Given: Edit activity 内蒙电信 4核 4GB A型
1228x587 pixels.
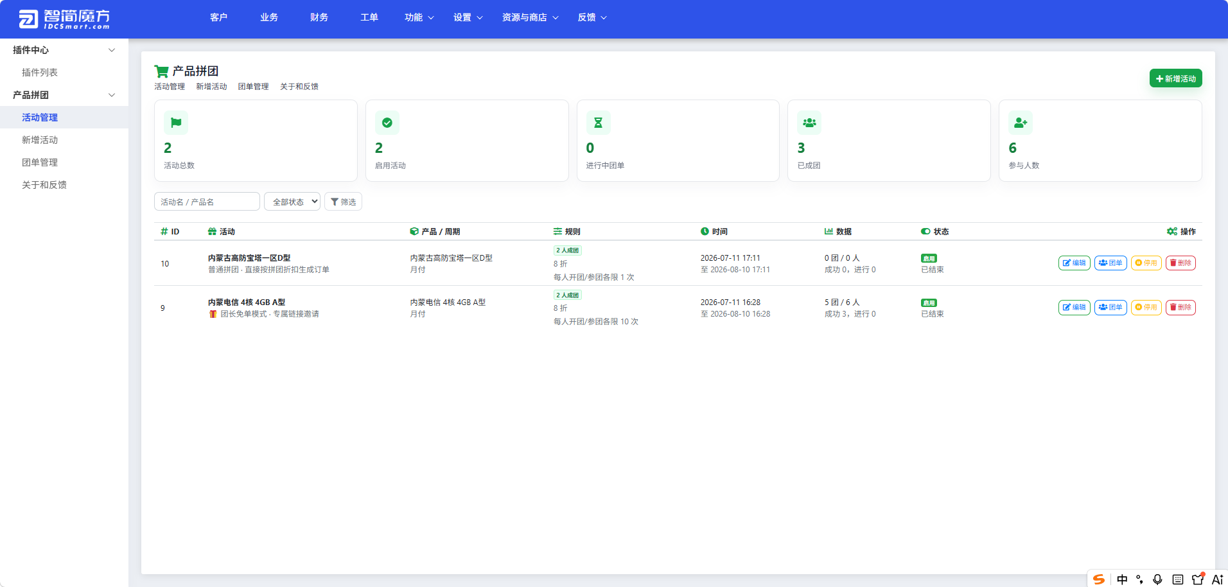Looking at the screenshot, I should click(1074, 308).
